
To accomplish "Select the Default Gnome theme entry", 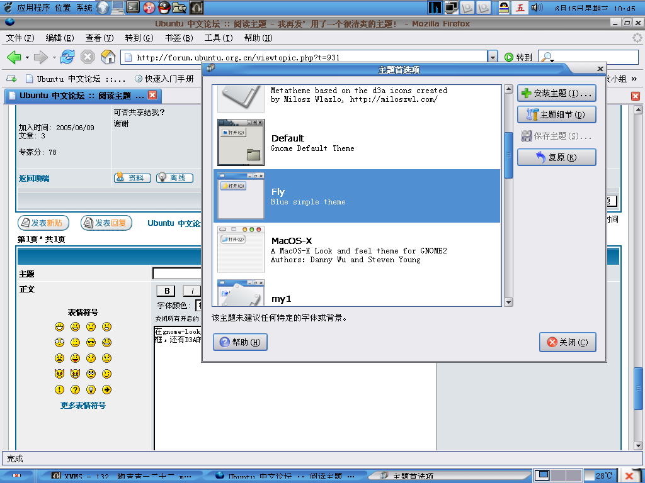I will [357, 143].
